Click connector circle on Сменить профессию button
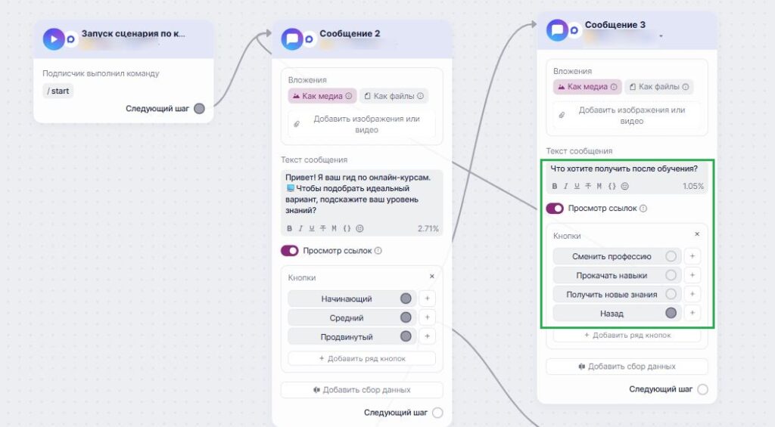The width and height of the screenshot is (775, 427). (x=671, y=256)
